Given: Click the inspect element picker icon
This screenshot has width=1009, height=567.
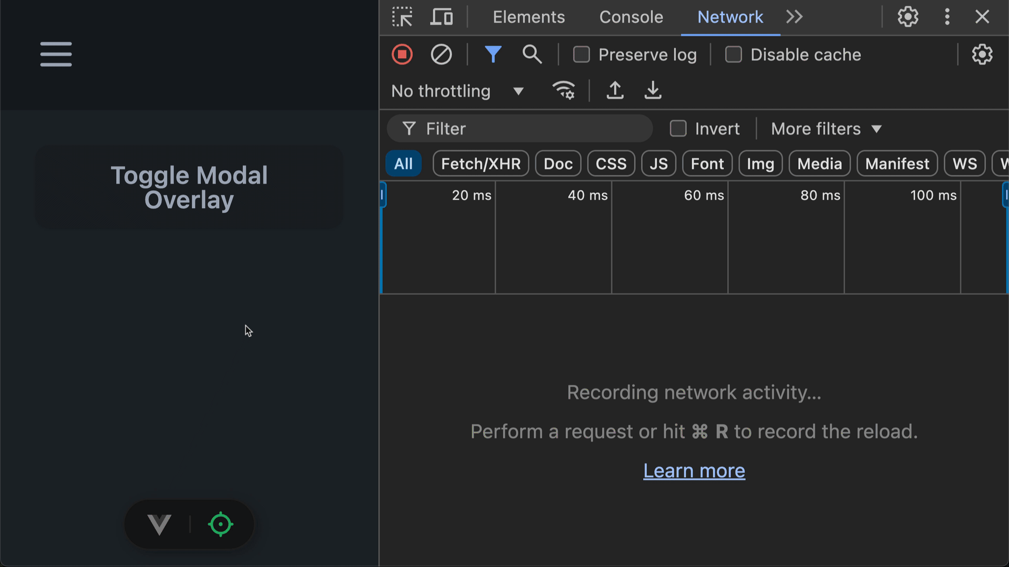Looking at the screenshot, I should (x=403, y=17).
